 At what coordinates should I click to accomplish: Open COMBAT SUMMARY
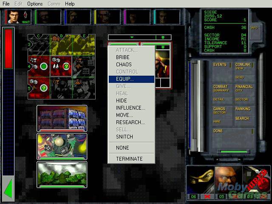[x=222, y=91]
